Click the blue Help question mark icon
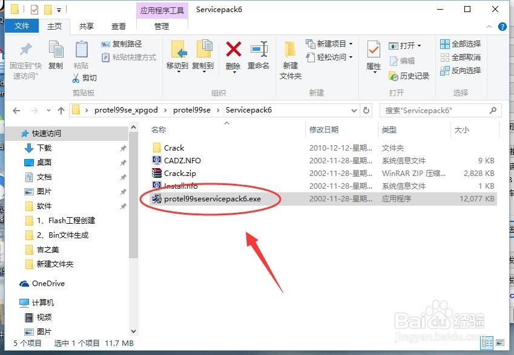514x355 pixels. pos(502,27)
